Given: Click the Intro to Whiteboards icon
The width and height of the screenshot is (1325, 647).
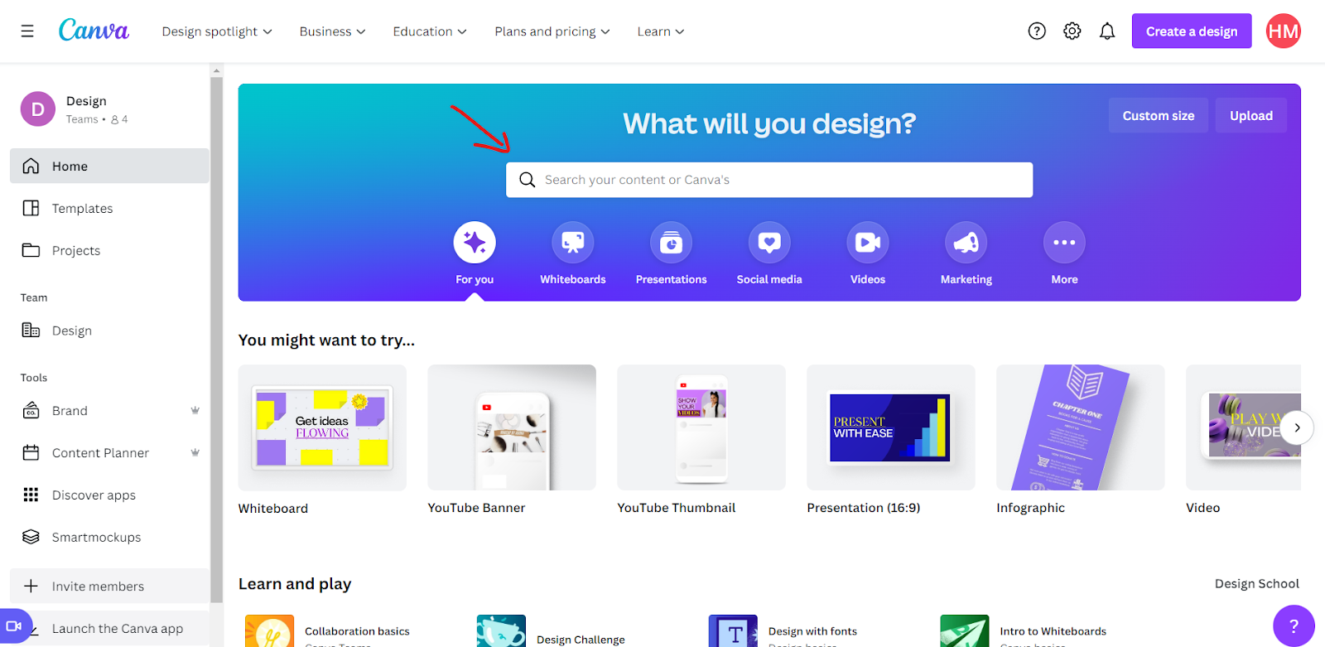Looking at the screenshot, I should click(x=965, y=631).
